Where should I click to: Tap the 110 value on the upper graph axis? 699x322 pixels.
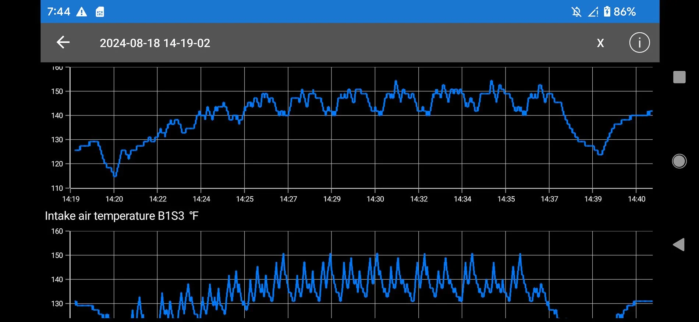pos(57,188)
